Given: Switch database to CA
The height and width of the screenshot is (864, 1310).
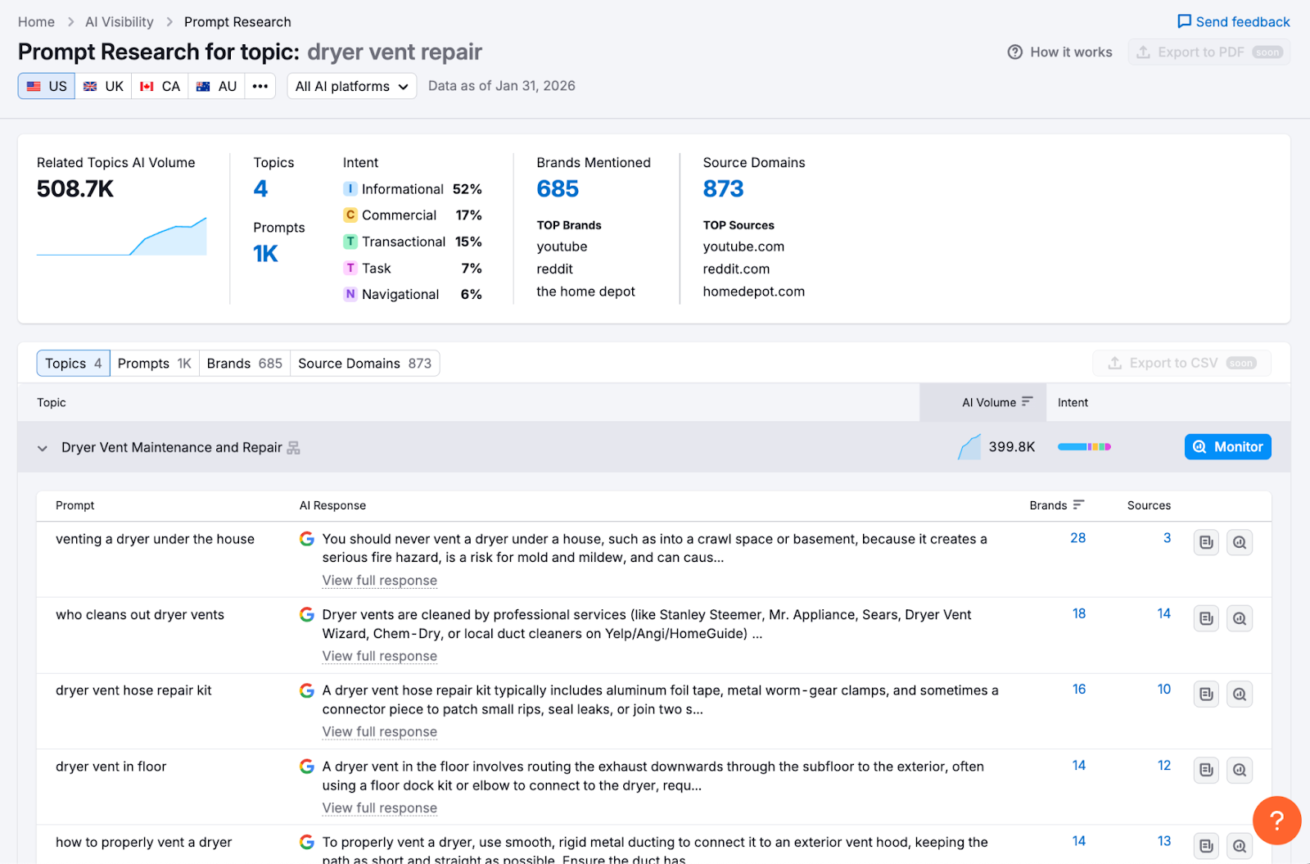Looking at the screenshot, I should point(160,86).
